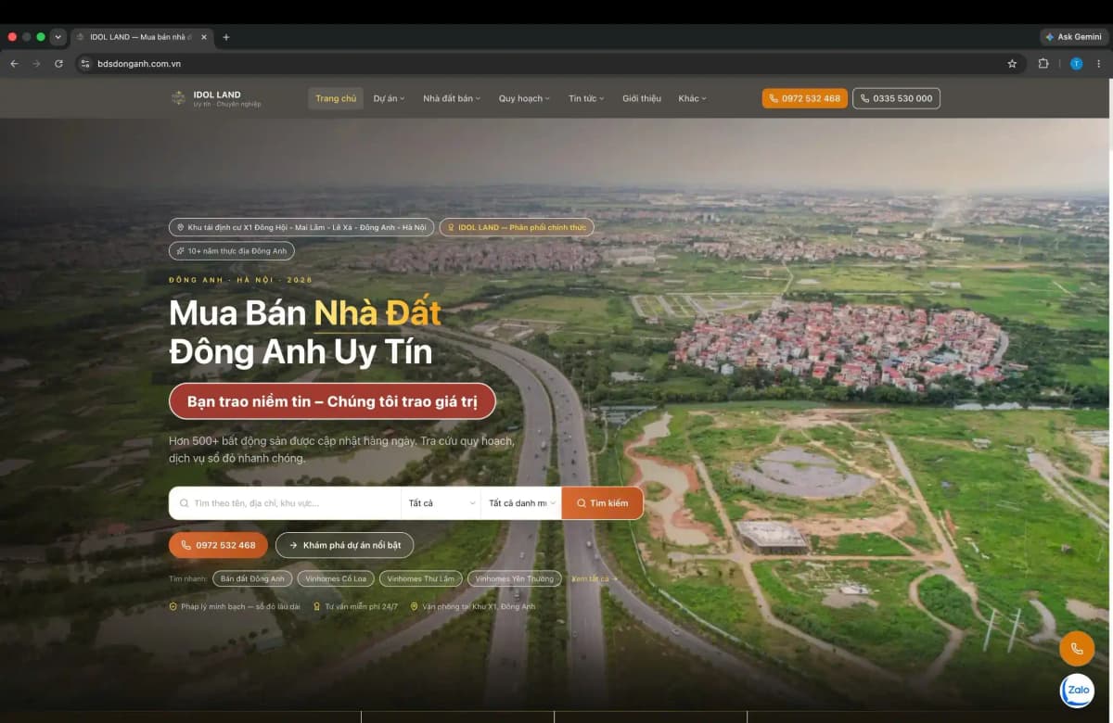Click the 10+ năm thực địa badge
Screen dimensions: 1113x723
pos(232,251)
